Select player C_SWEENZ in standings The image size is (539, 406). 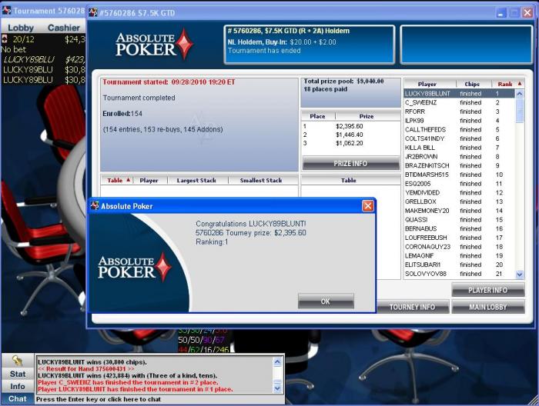pos(459,102)
